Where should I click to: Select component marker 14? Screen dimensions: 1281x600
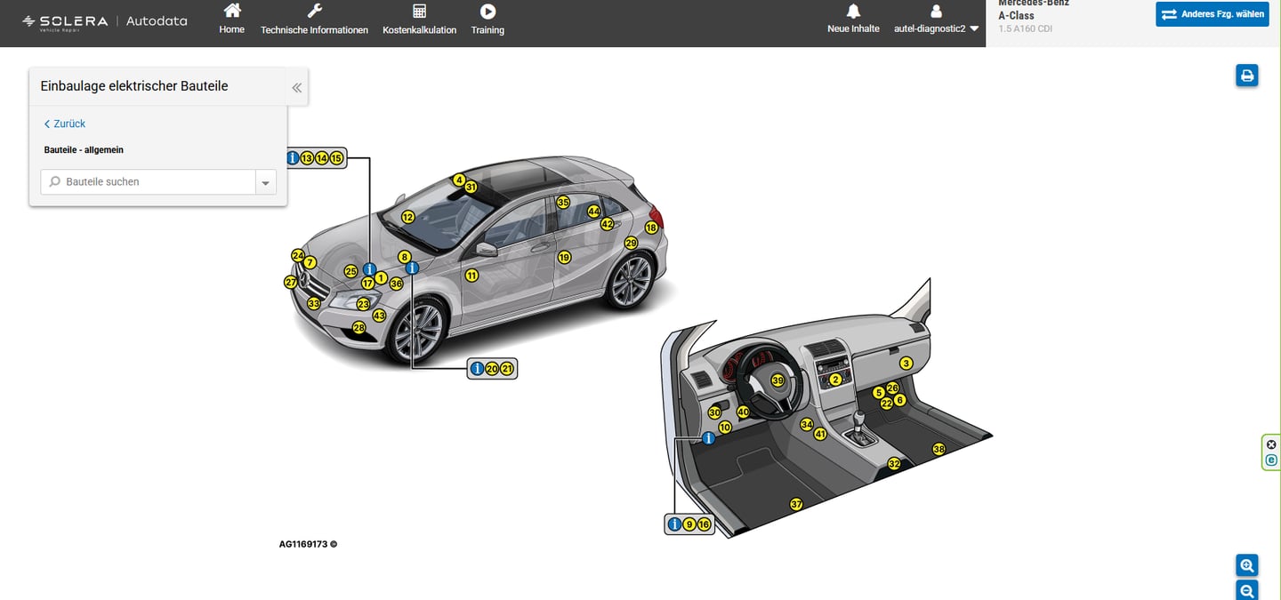322,158
